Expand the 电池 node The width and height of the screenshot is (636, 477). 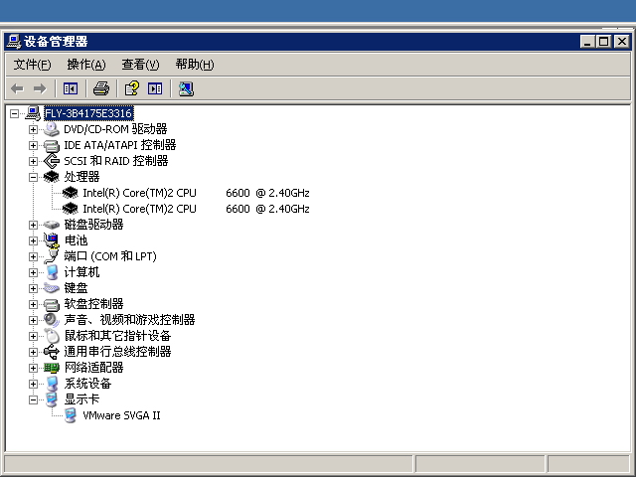point(33,240)
